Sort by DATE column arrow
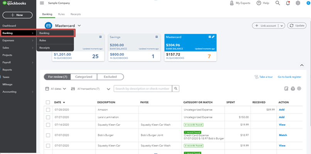The width and height of the screenshot is (311, 154). [64, 103]
